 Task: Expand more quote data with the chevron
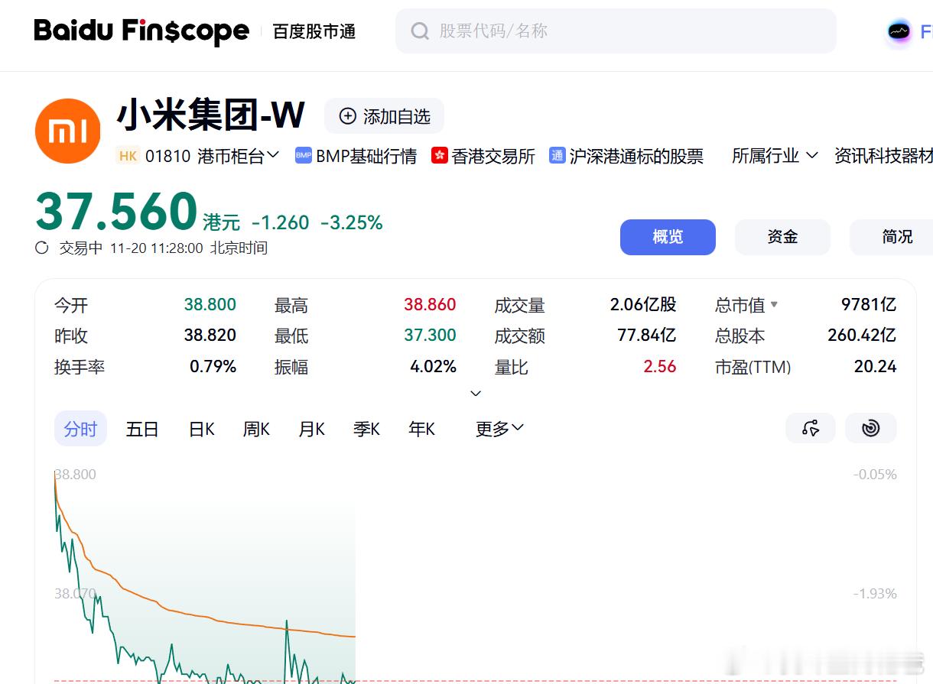pyautogui.click(x=476, y=393)
